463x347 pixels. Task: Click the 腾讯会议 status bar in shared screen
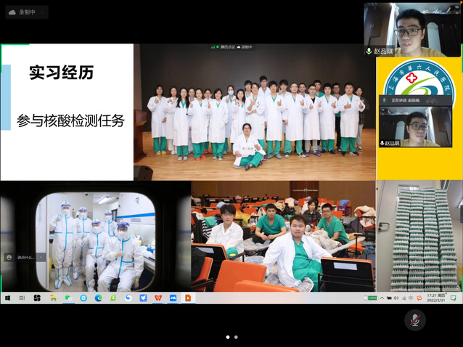[x=232, y=47]
